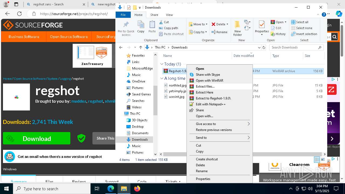
Task: Click the Edit ribbon item
Action: click(x=276, y=28)
